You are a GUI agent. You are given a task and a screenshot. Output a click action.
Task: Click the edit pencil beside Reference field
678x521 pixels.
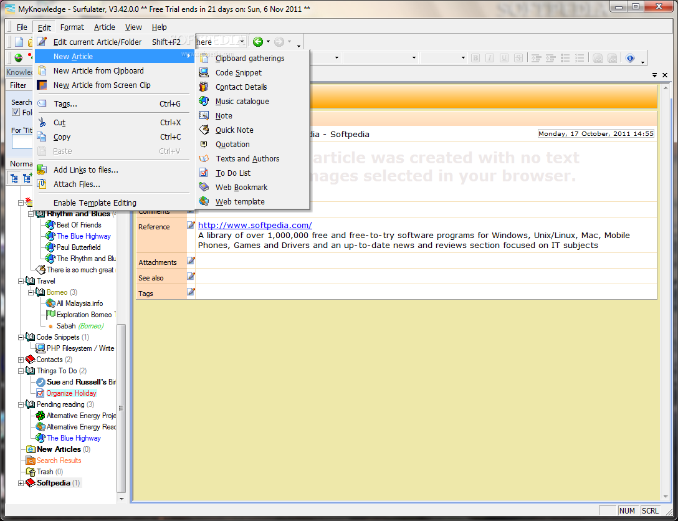[191, 225]
